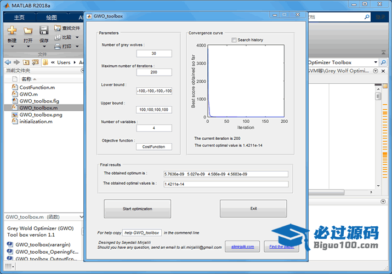The image size is (392, 274).
Task: Go forward with the grey right arrow
Action: point(17,62)
